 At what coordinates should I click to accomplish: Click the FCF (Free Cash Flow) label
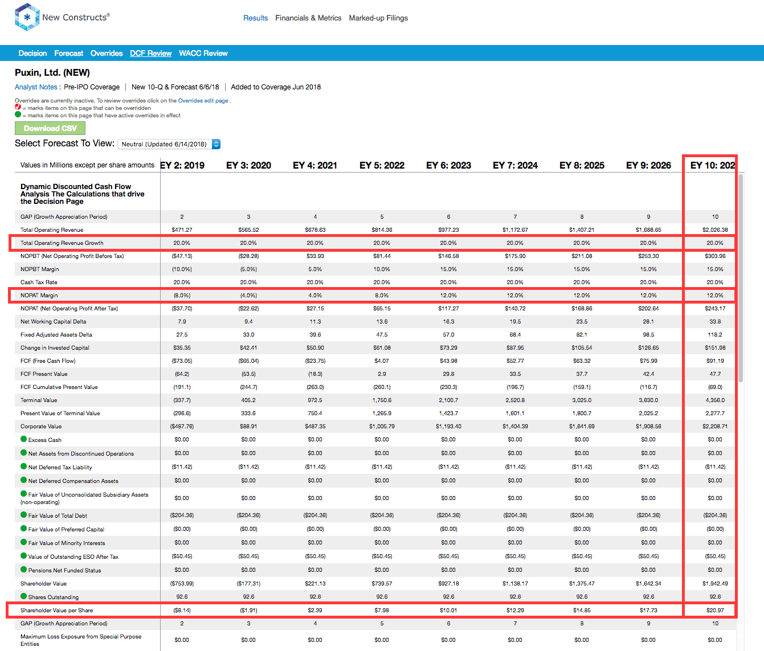click(x=48, y=361)
